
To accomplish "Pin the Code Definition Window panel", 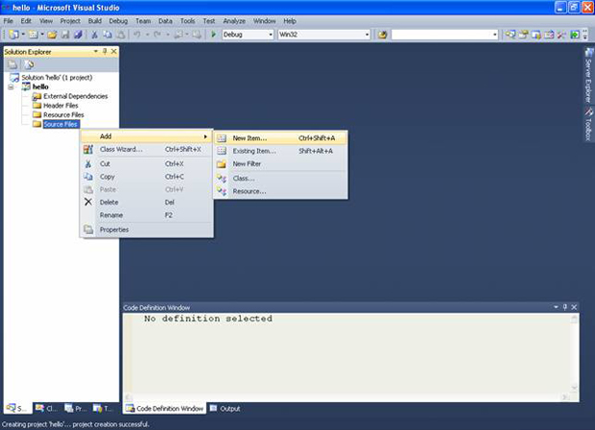I will click(x=565, y=307).
